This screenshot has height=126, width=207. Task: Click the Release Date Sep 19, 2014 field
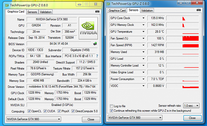click(37, 38)
